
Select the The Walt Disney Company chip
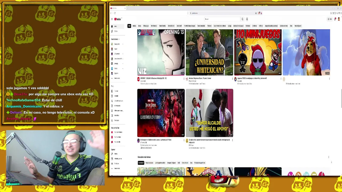click(189, 26)
